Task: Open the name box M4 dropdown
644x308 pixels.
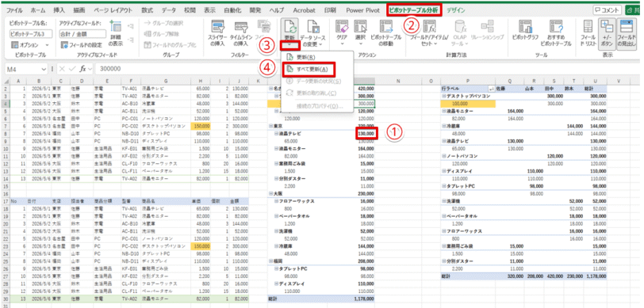Action: click(44, 69)
